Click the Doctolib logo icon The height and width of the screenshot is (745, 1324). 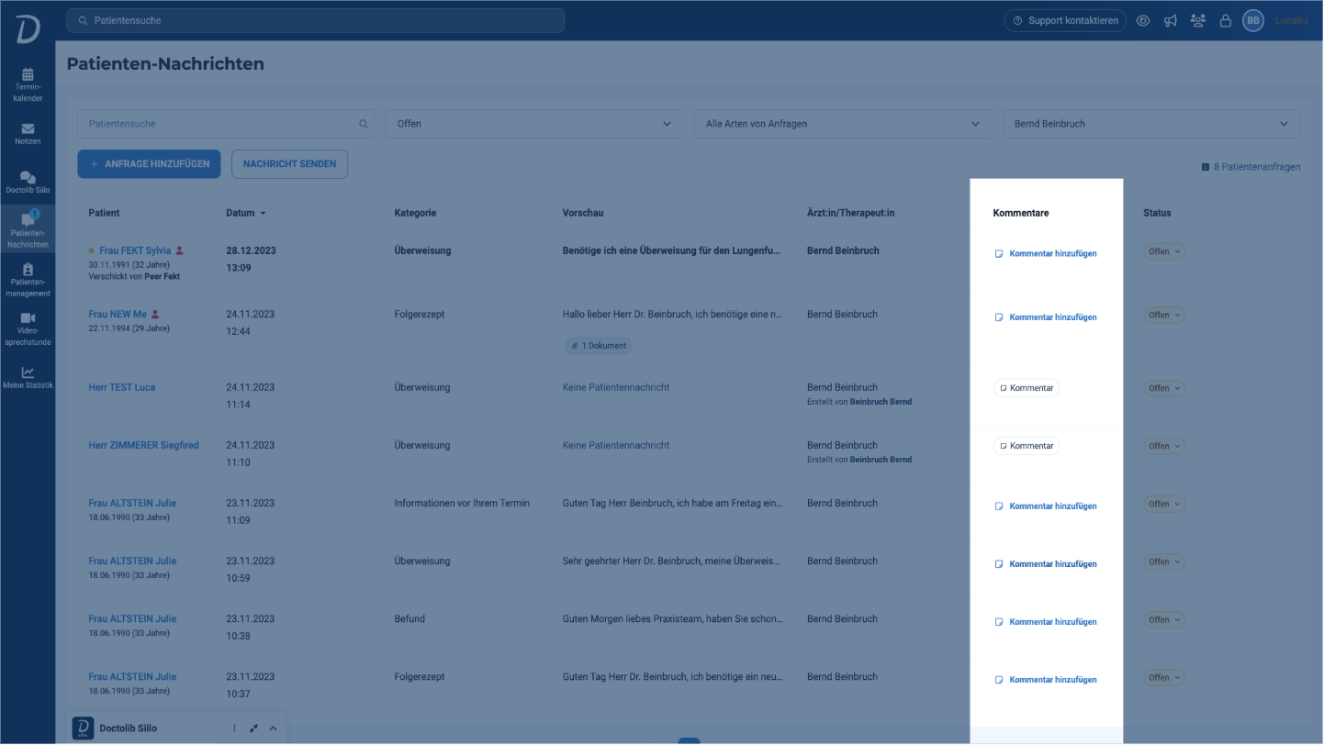(x=28, y=28)
